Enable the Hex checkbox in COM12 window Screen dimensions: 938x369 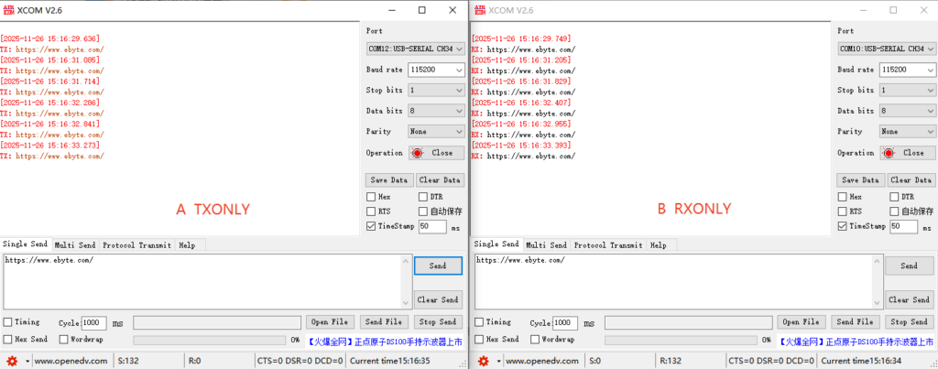pyautogui.click(x=371, y=196)
